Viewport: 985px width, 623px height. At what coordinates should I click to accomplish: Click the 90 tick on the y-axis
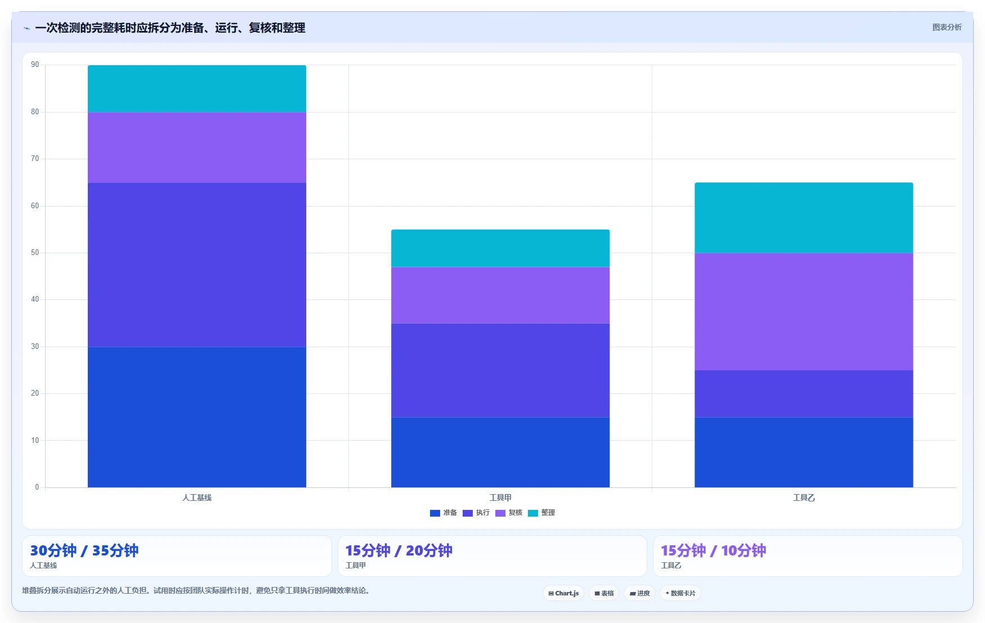(35, 65)
